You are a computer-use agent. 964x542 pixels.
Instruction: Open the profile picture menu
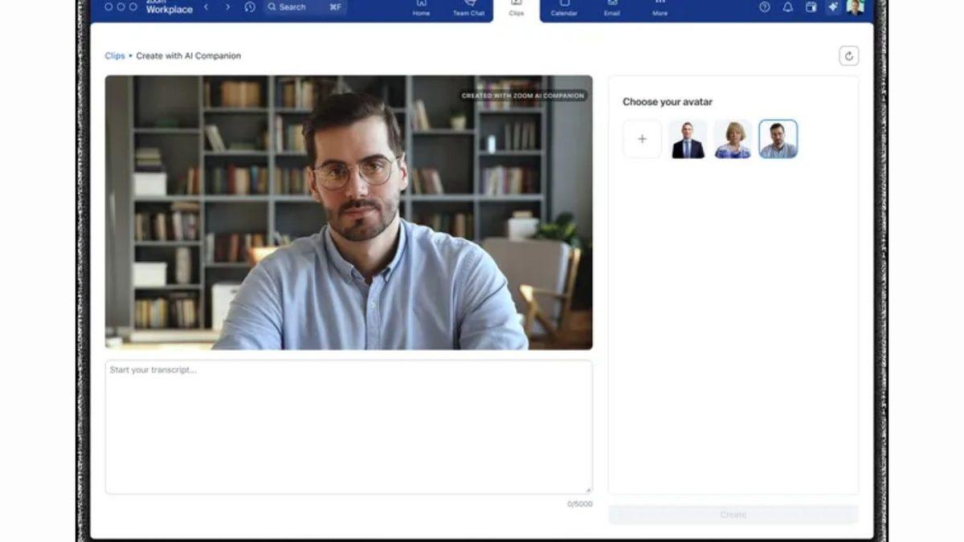(855, 7)
